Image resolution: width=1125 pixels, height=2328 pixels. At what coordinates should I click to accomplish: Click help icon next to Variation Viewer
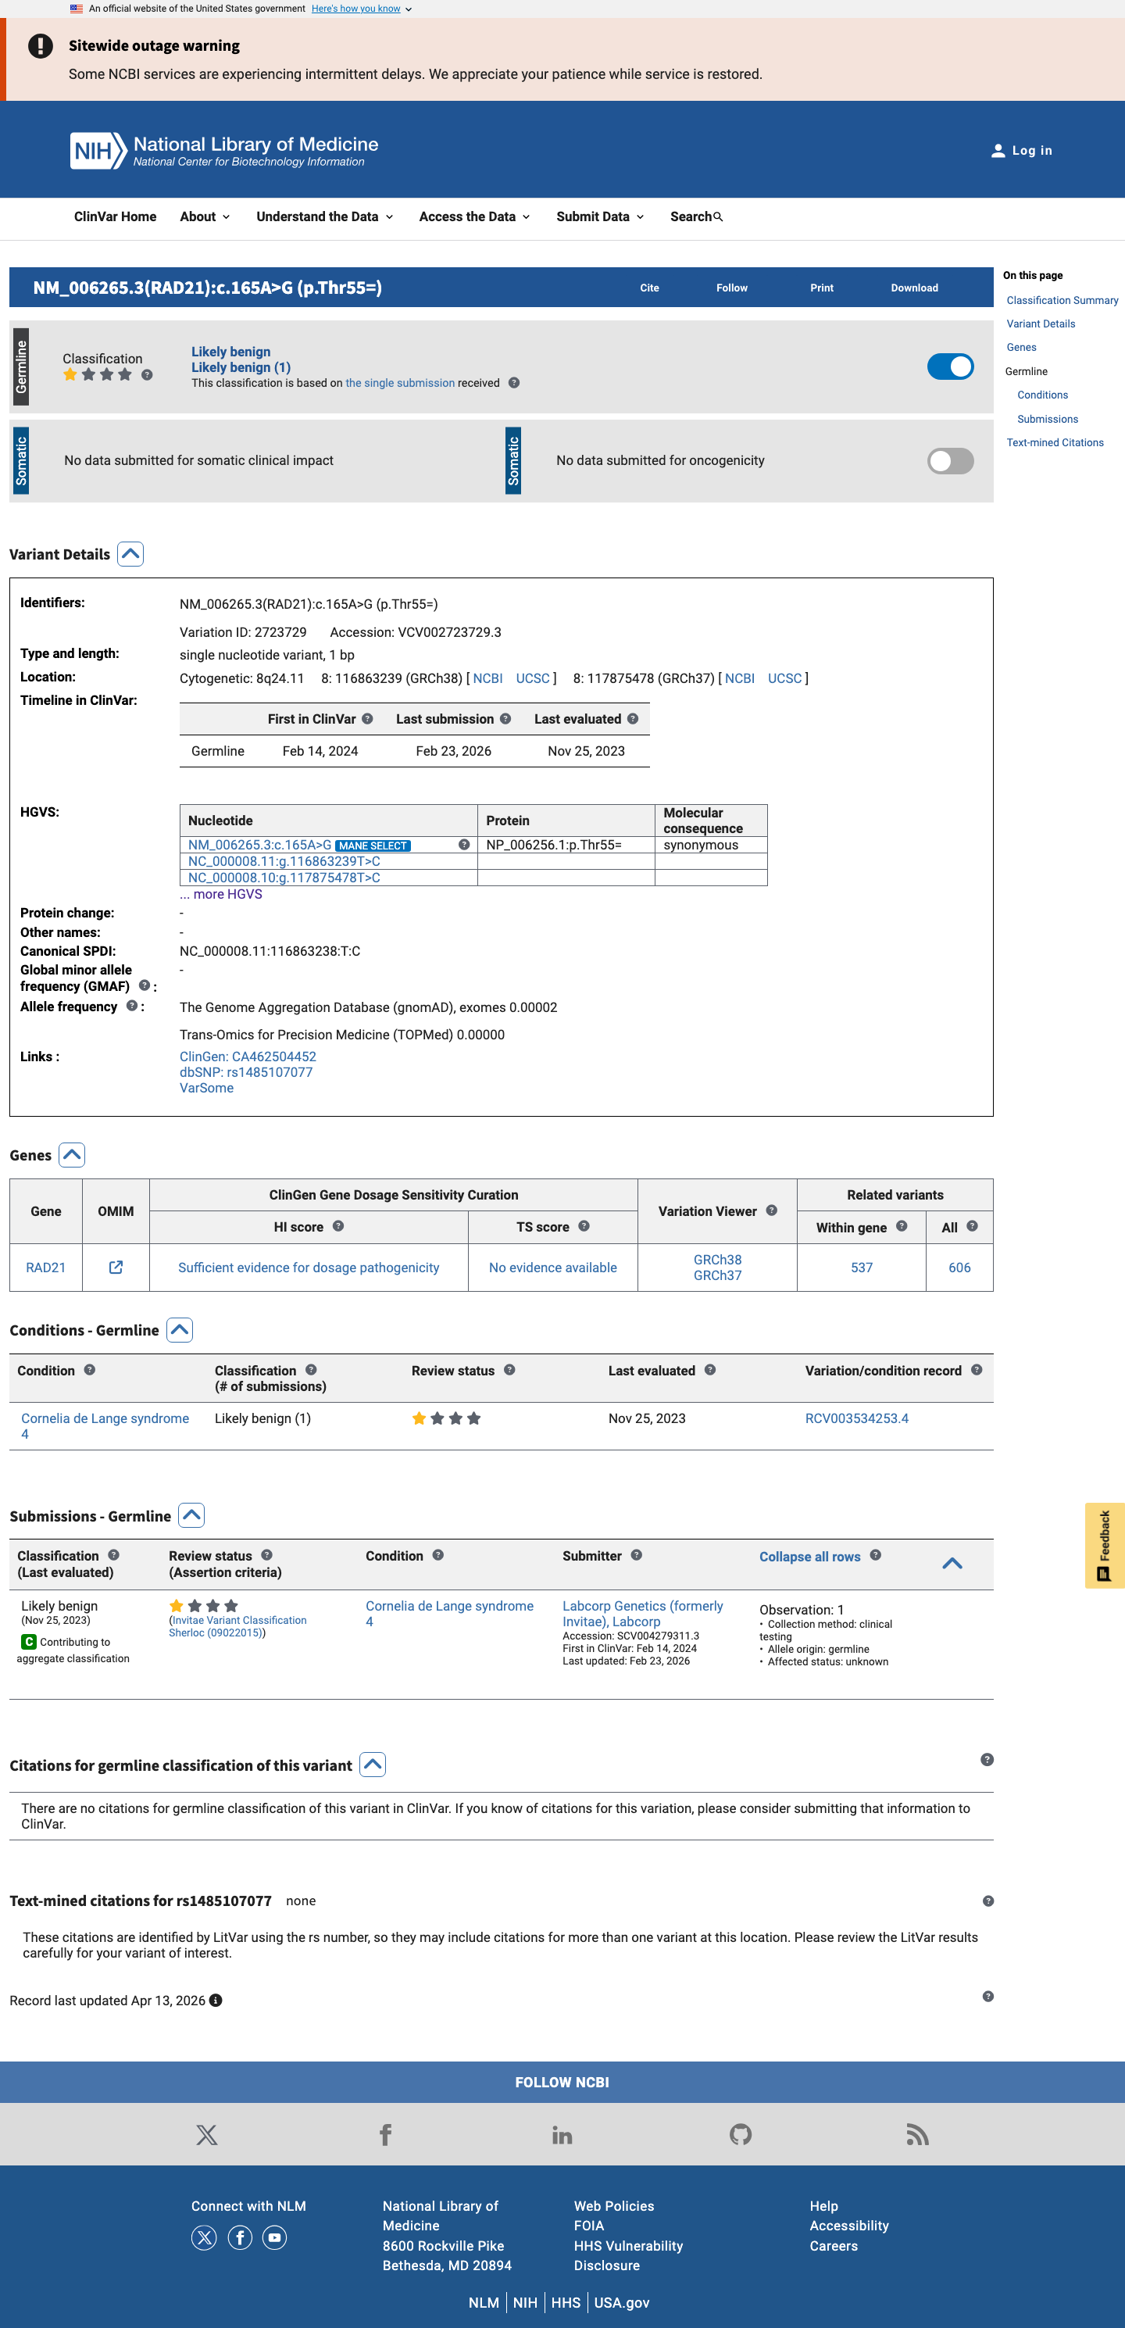click(x=772, y=1211)
